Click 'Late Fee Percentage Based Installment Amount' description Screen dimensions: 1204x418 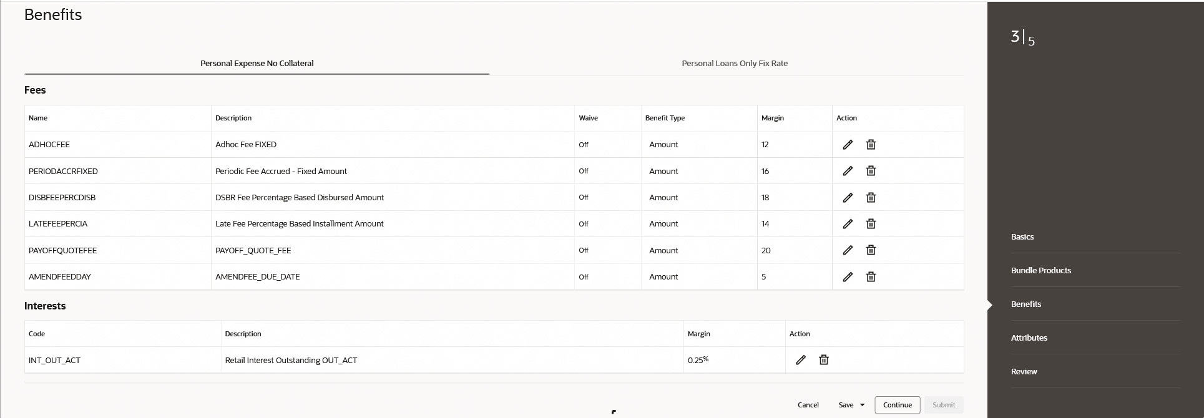click(x=300, y=224)
